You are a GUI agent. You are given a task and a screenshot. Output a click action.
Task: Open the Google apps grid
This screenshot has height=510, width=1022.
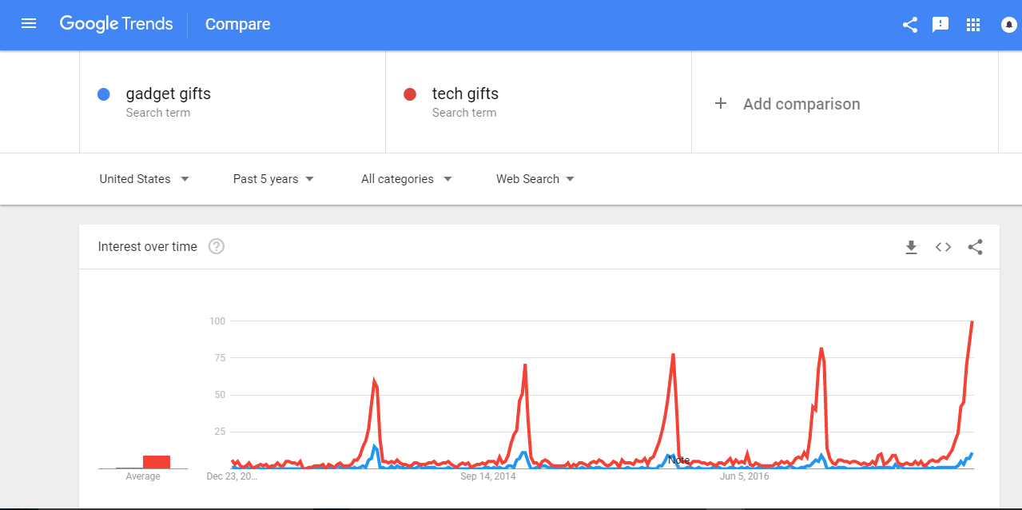tap(972, 25)
